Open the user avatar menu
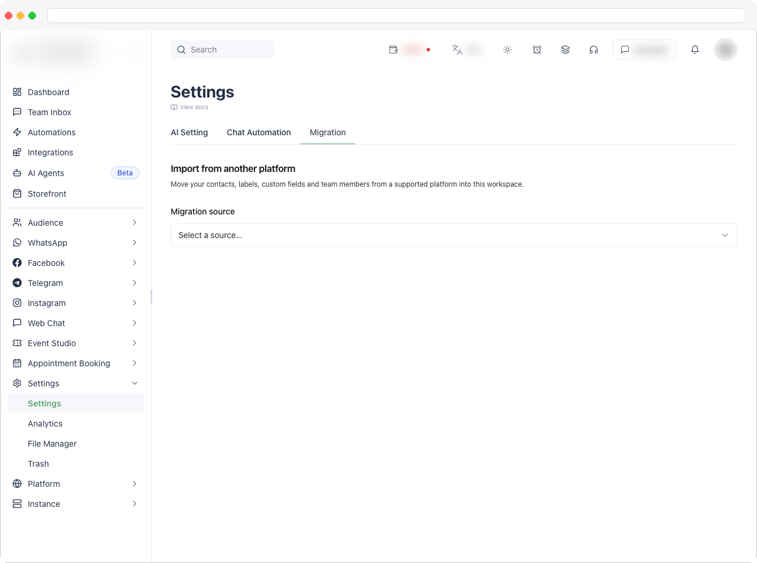Screen dimensions: 757x563 (726, 50)
